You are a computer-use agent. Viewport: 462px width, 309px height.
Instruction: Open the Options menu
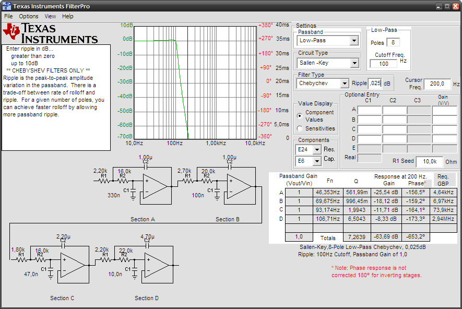click(29, 16)
